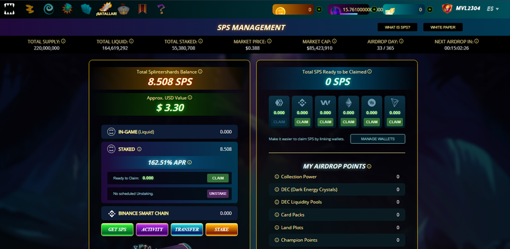Click info icon beside My Airdrop Points
This screenshot has width=510, height=249.
(x=369, y=166)
